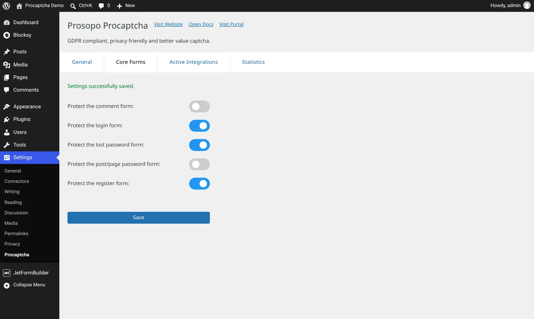Select the Core Forms tab
The width and height of the screenshot is (534, 319).
(x=131, y=62)
